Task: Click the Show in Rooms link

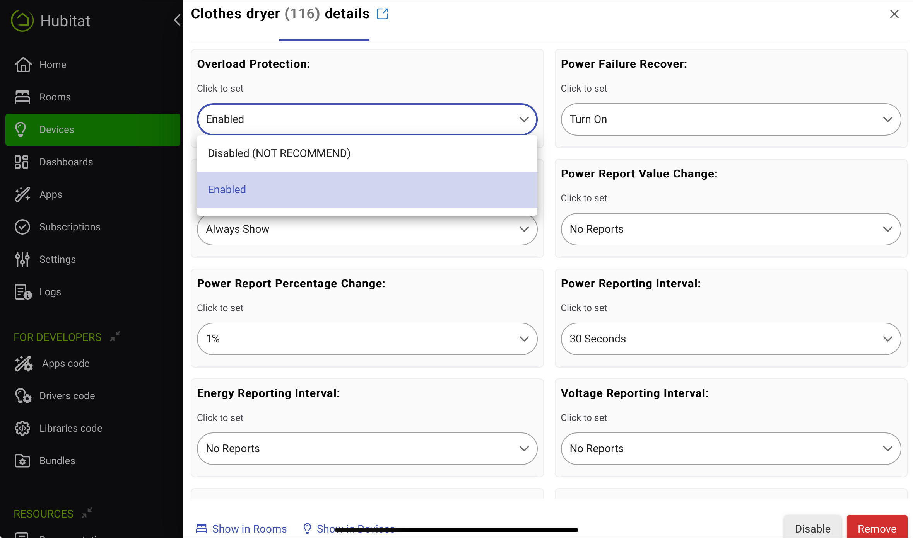Action: [241, 529]
